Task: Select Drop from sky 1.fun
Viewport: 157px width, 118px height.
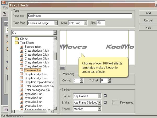Action: [36, 74]
